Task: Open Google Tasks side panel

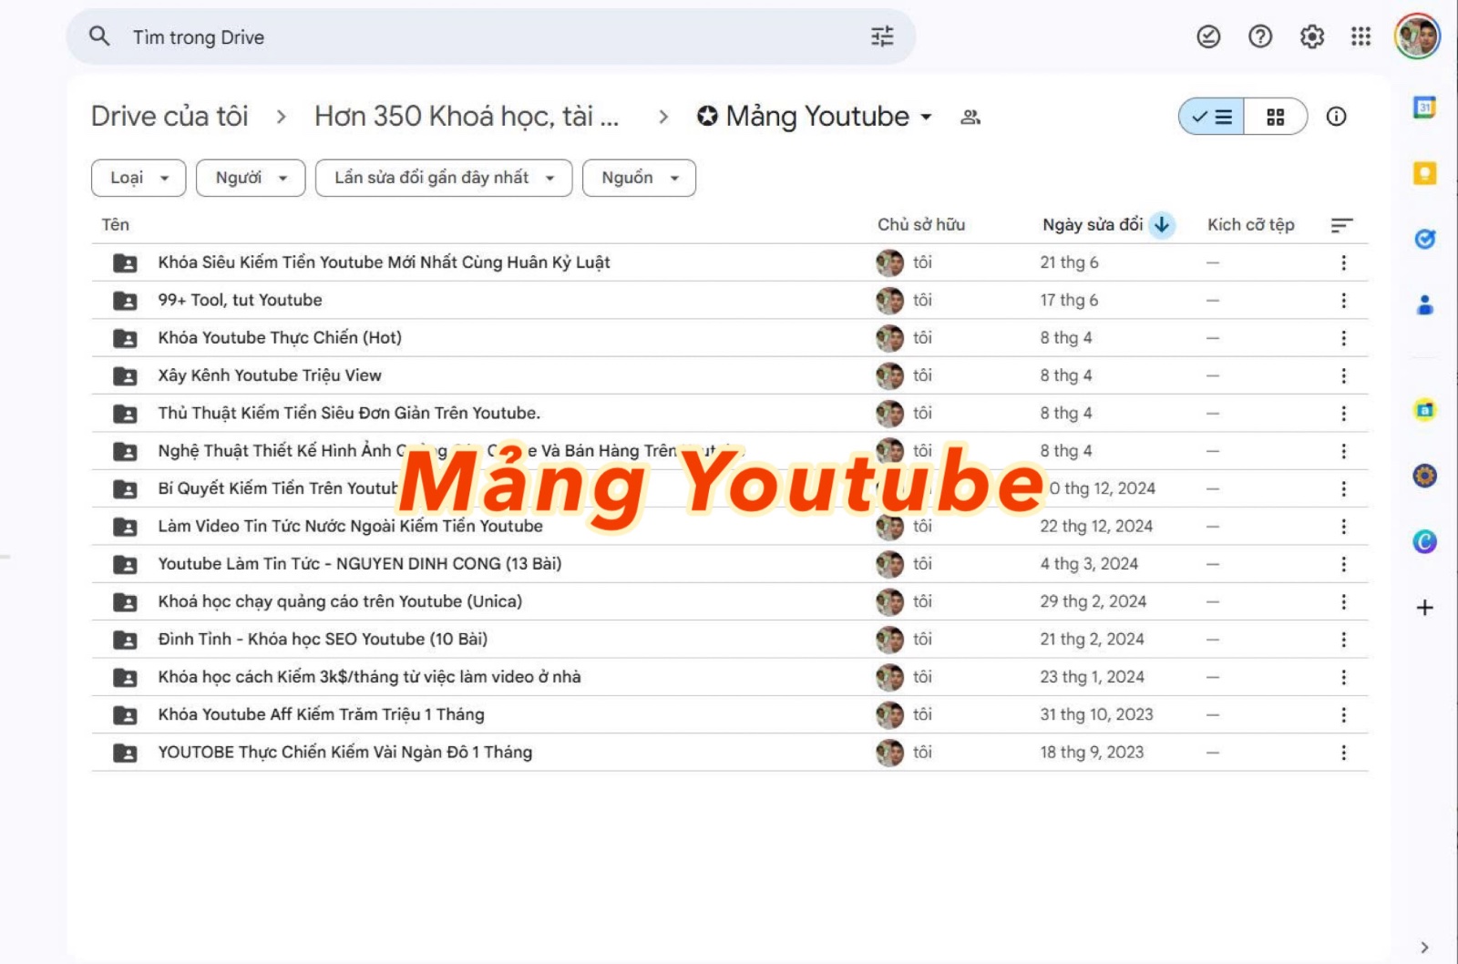Action: (x=1424, y=239)
